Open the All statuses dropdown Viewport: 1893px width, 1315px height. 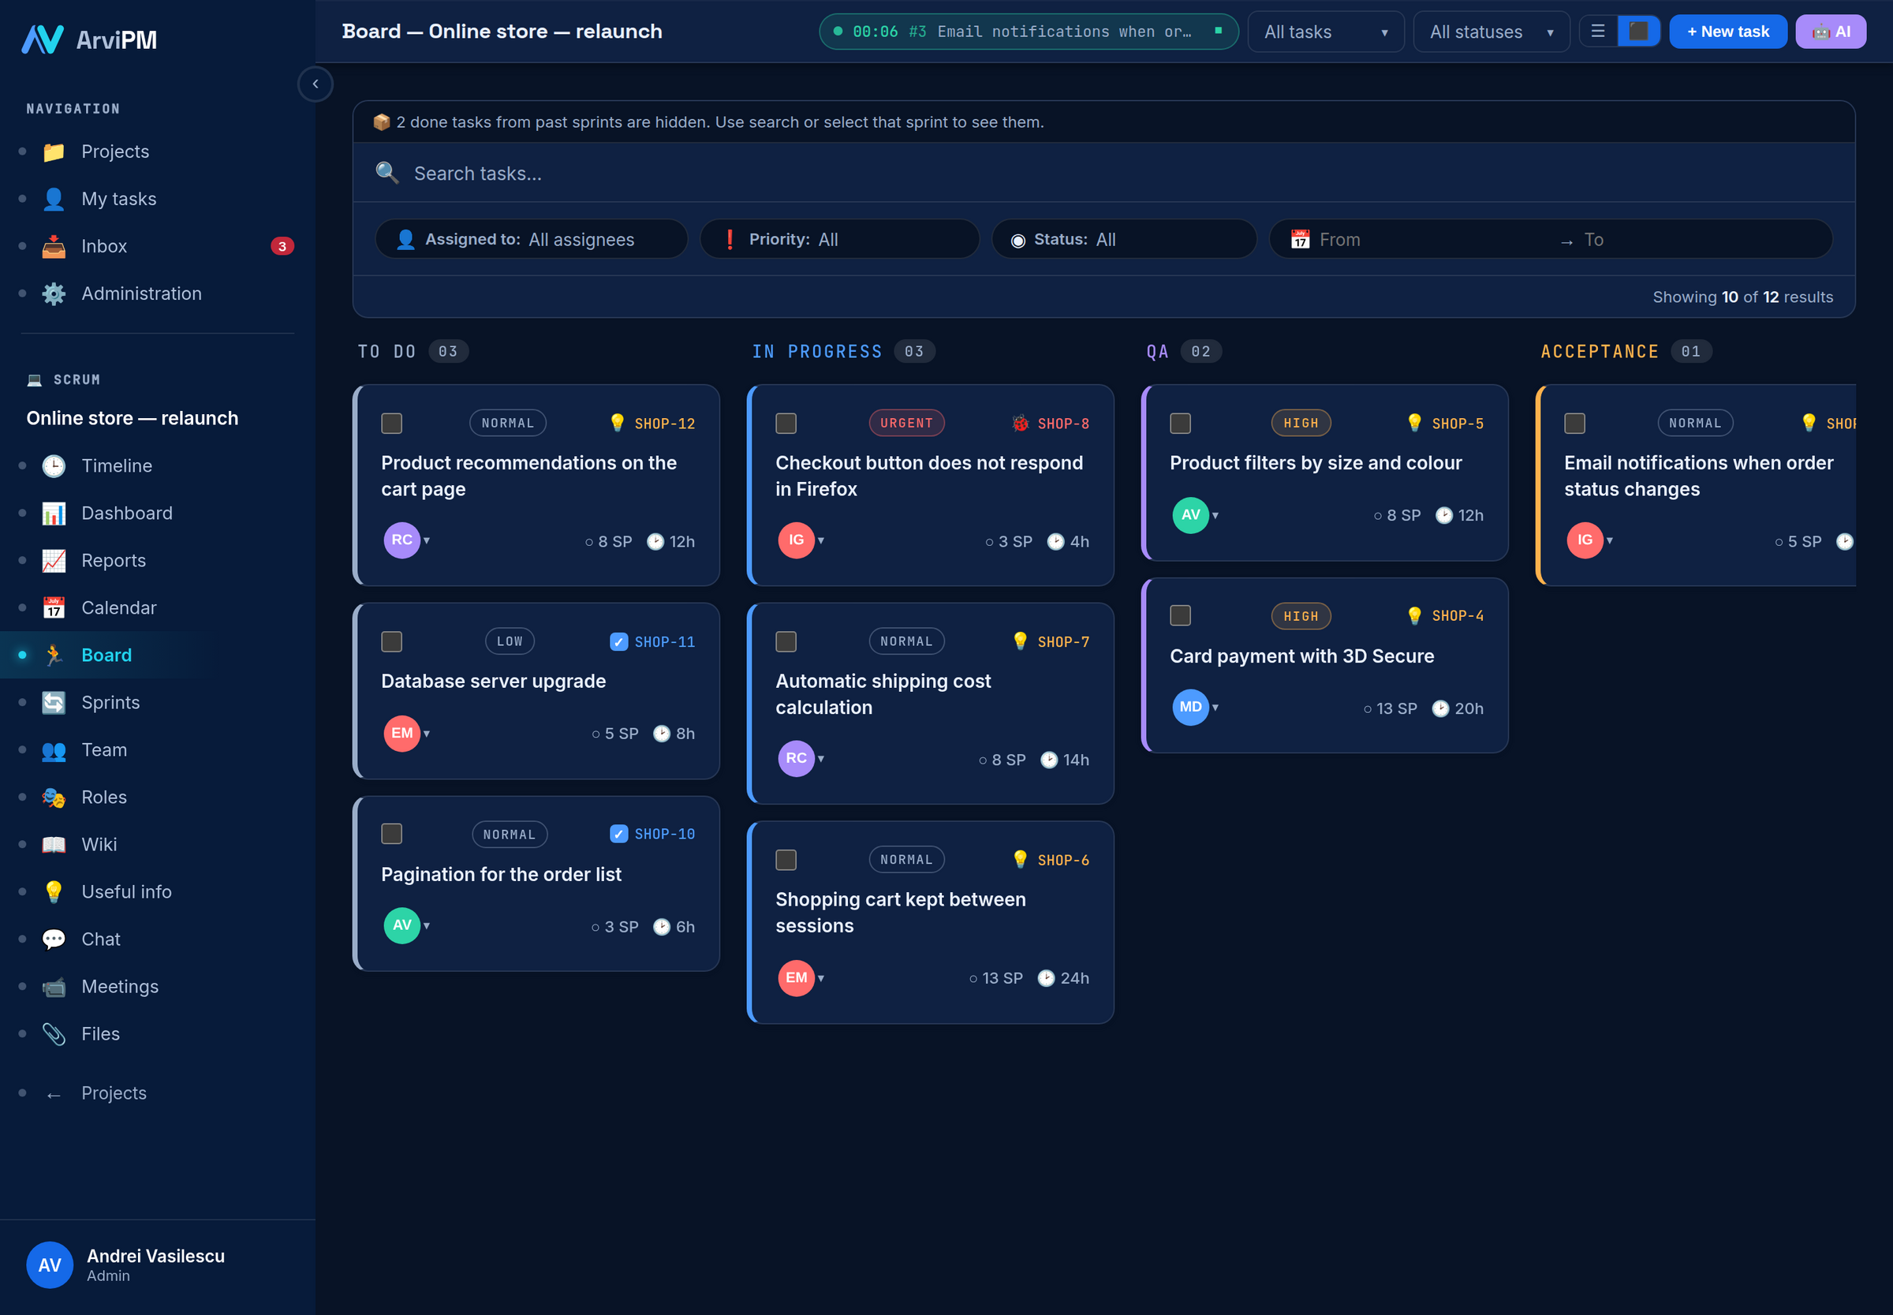(x=1491, y=32)
